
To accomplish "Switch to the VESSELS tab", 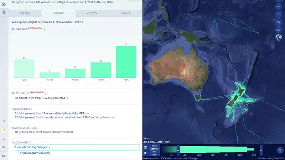I will 25,14.
